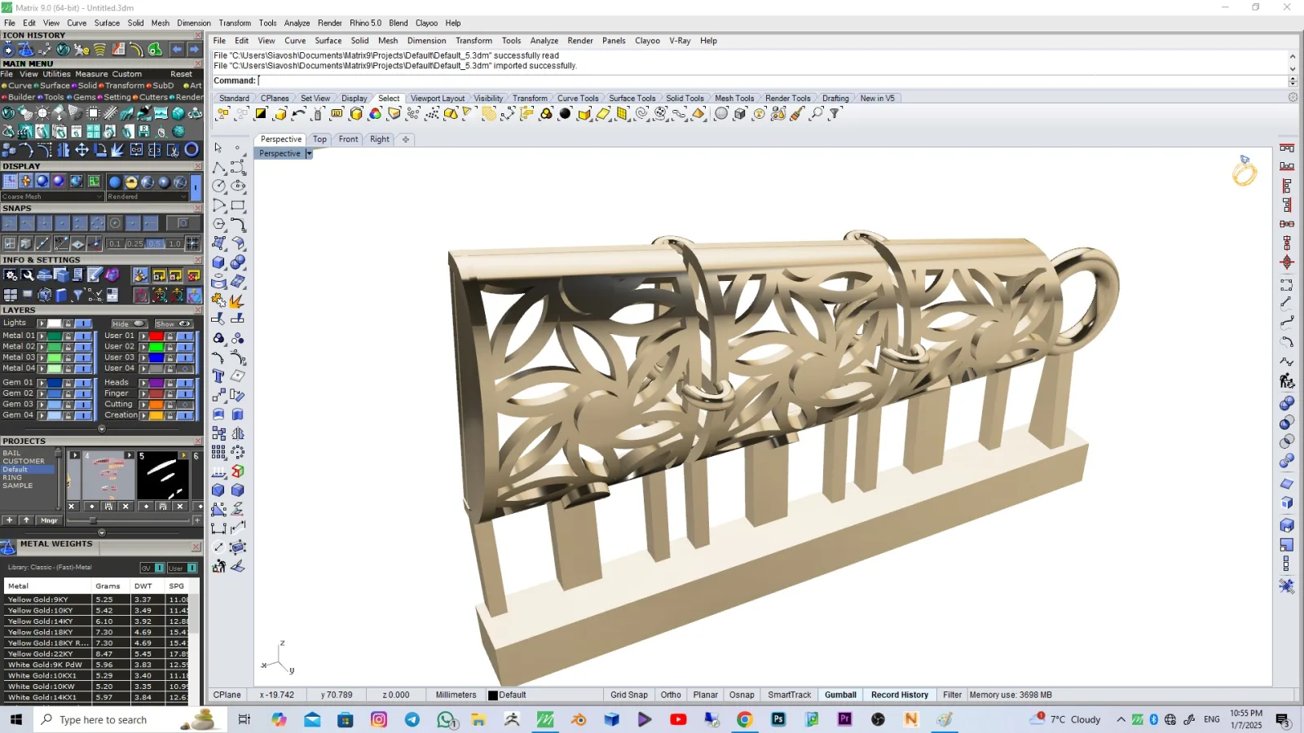Open the Surface Tools toolbar tab
Viewport: 1304px width, 733px height.
632,99
